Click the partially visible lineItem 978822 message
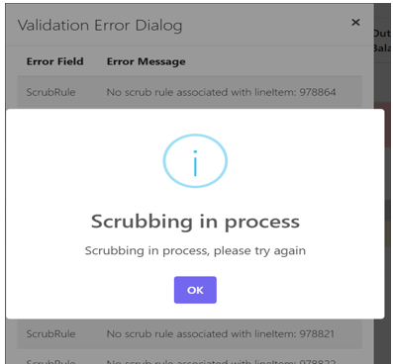The image size is (393, 364). coord(221,361)
